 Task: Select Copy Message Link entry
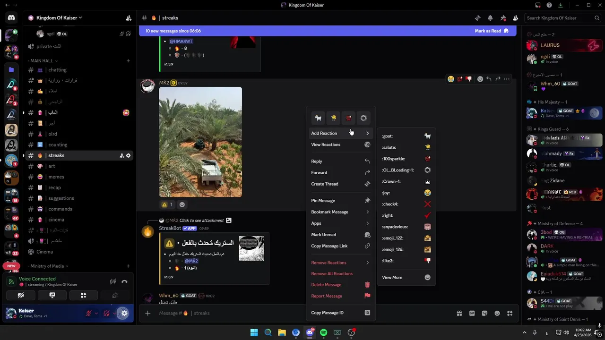[340, 246]
